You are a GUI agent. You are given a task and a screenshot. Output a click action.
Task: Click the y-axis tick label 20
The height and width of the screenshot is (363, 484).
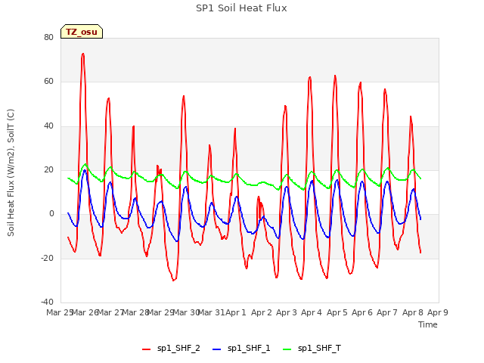pyautogui.click(x=48, y=169)
